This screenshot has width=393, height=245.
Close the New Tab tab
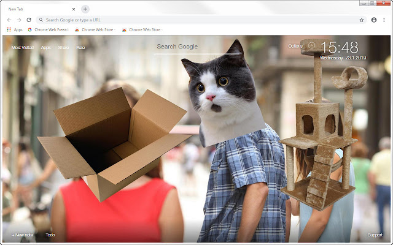(x=74, y=9)
